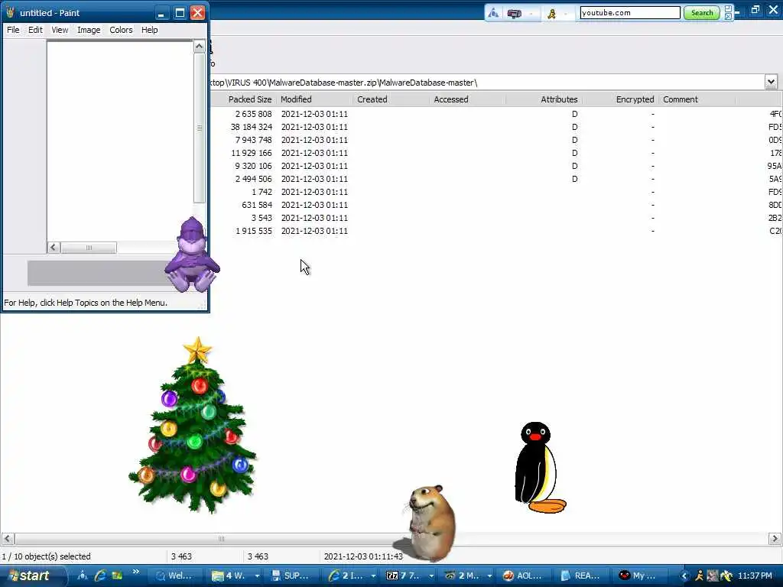Sort by Modified column header
Screen dimensions: 783x587
coord(296,99)
